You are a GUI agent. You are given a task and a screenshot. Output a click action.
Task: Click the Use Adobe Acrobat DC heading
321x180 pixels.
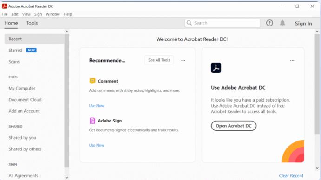[x=238, y=88]
